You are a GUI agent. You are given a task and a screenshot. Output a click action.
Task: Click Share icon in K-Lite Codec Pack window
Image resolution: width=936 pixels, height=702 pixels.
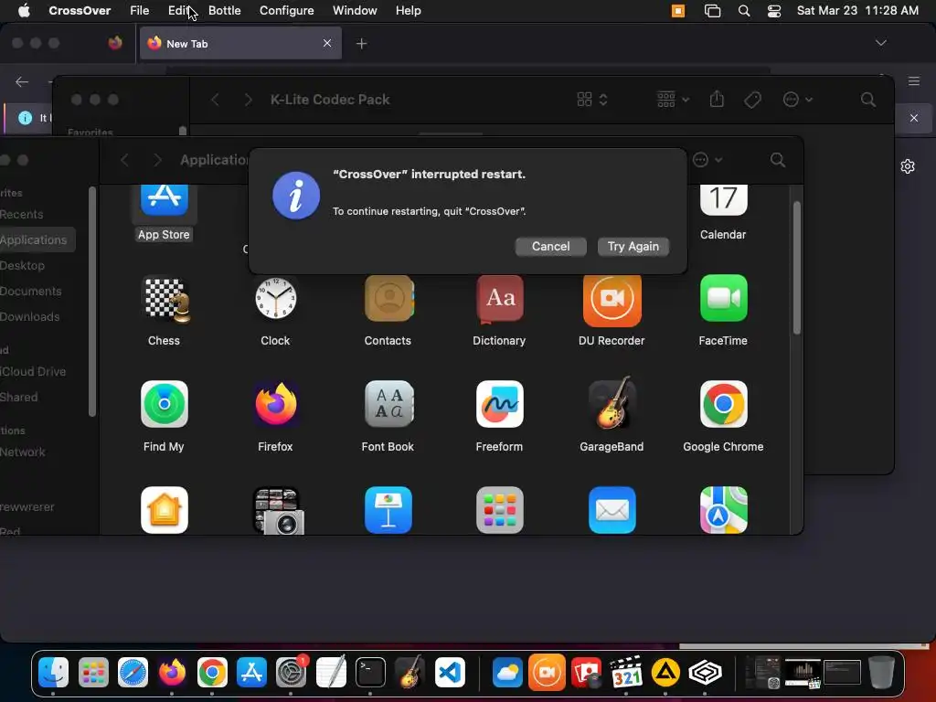tap(717, 99)
